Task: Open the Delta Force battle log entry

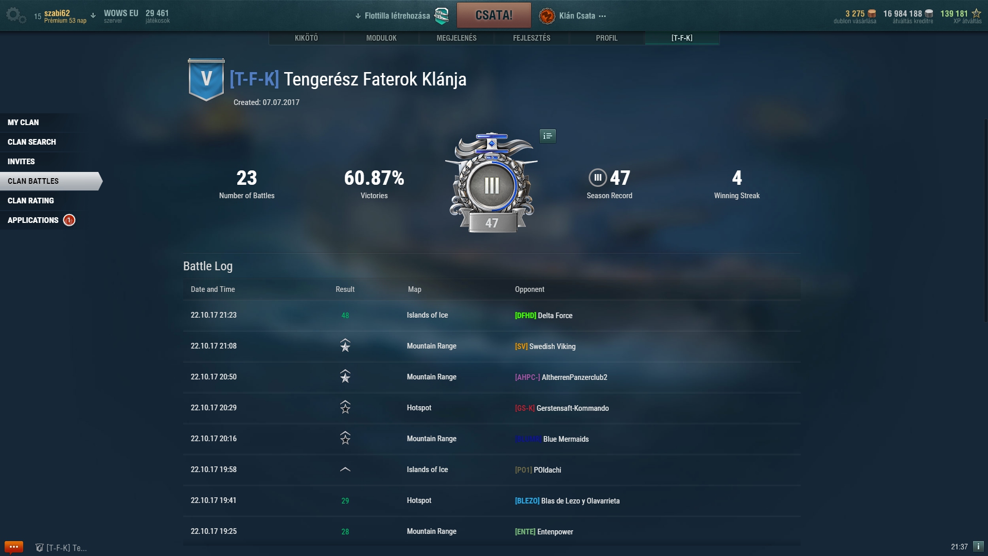Action: (x=491, y=315)
